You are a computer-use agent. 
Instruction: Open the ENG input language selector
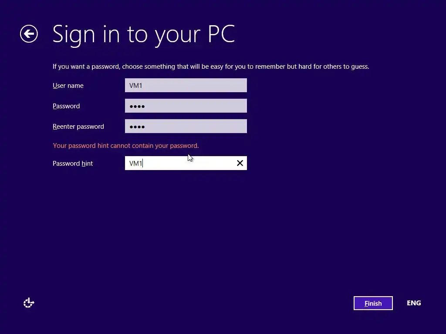point(414,303)
